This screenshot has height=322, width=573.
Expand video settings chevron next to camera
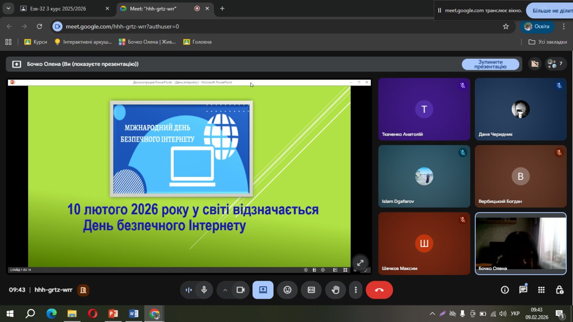click(x=225, y=290)
